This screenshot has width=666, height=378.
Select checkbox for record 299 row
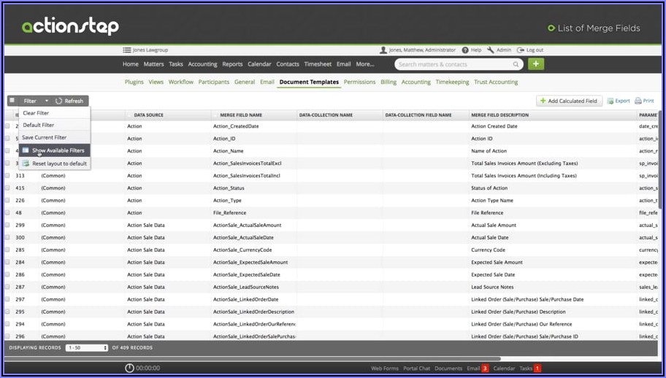(8, 225)
